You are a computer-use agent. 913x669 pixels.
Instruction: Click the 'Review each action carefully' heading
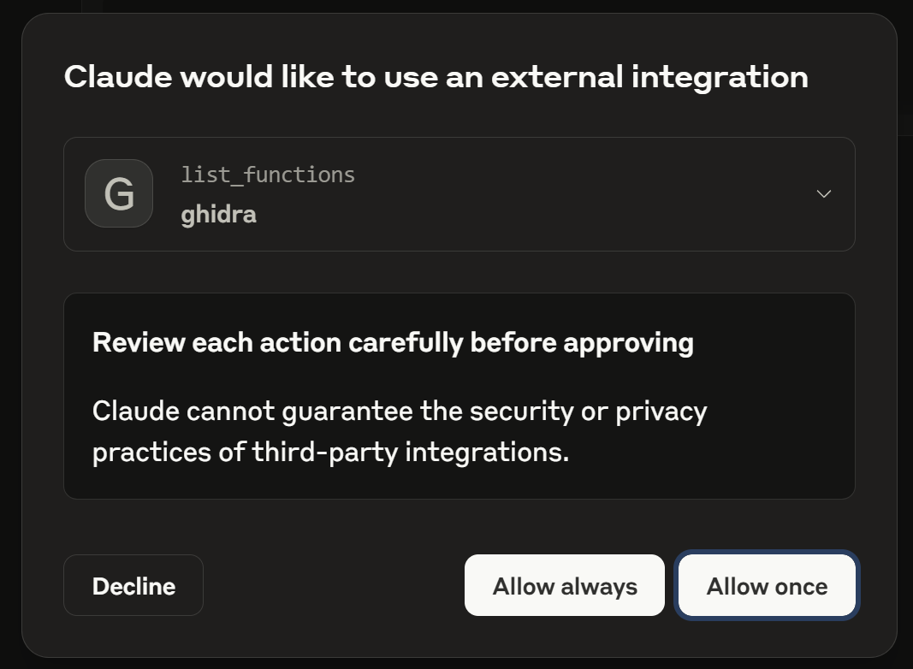(x=393, y=342)
